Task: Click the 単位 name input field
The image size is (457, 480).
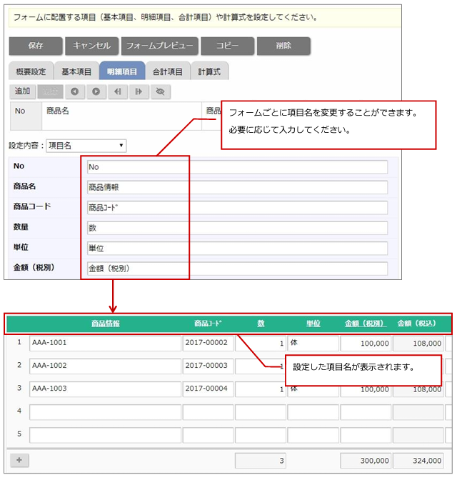Action: tap(237, 248)
